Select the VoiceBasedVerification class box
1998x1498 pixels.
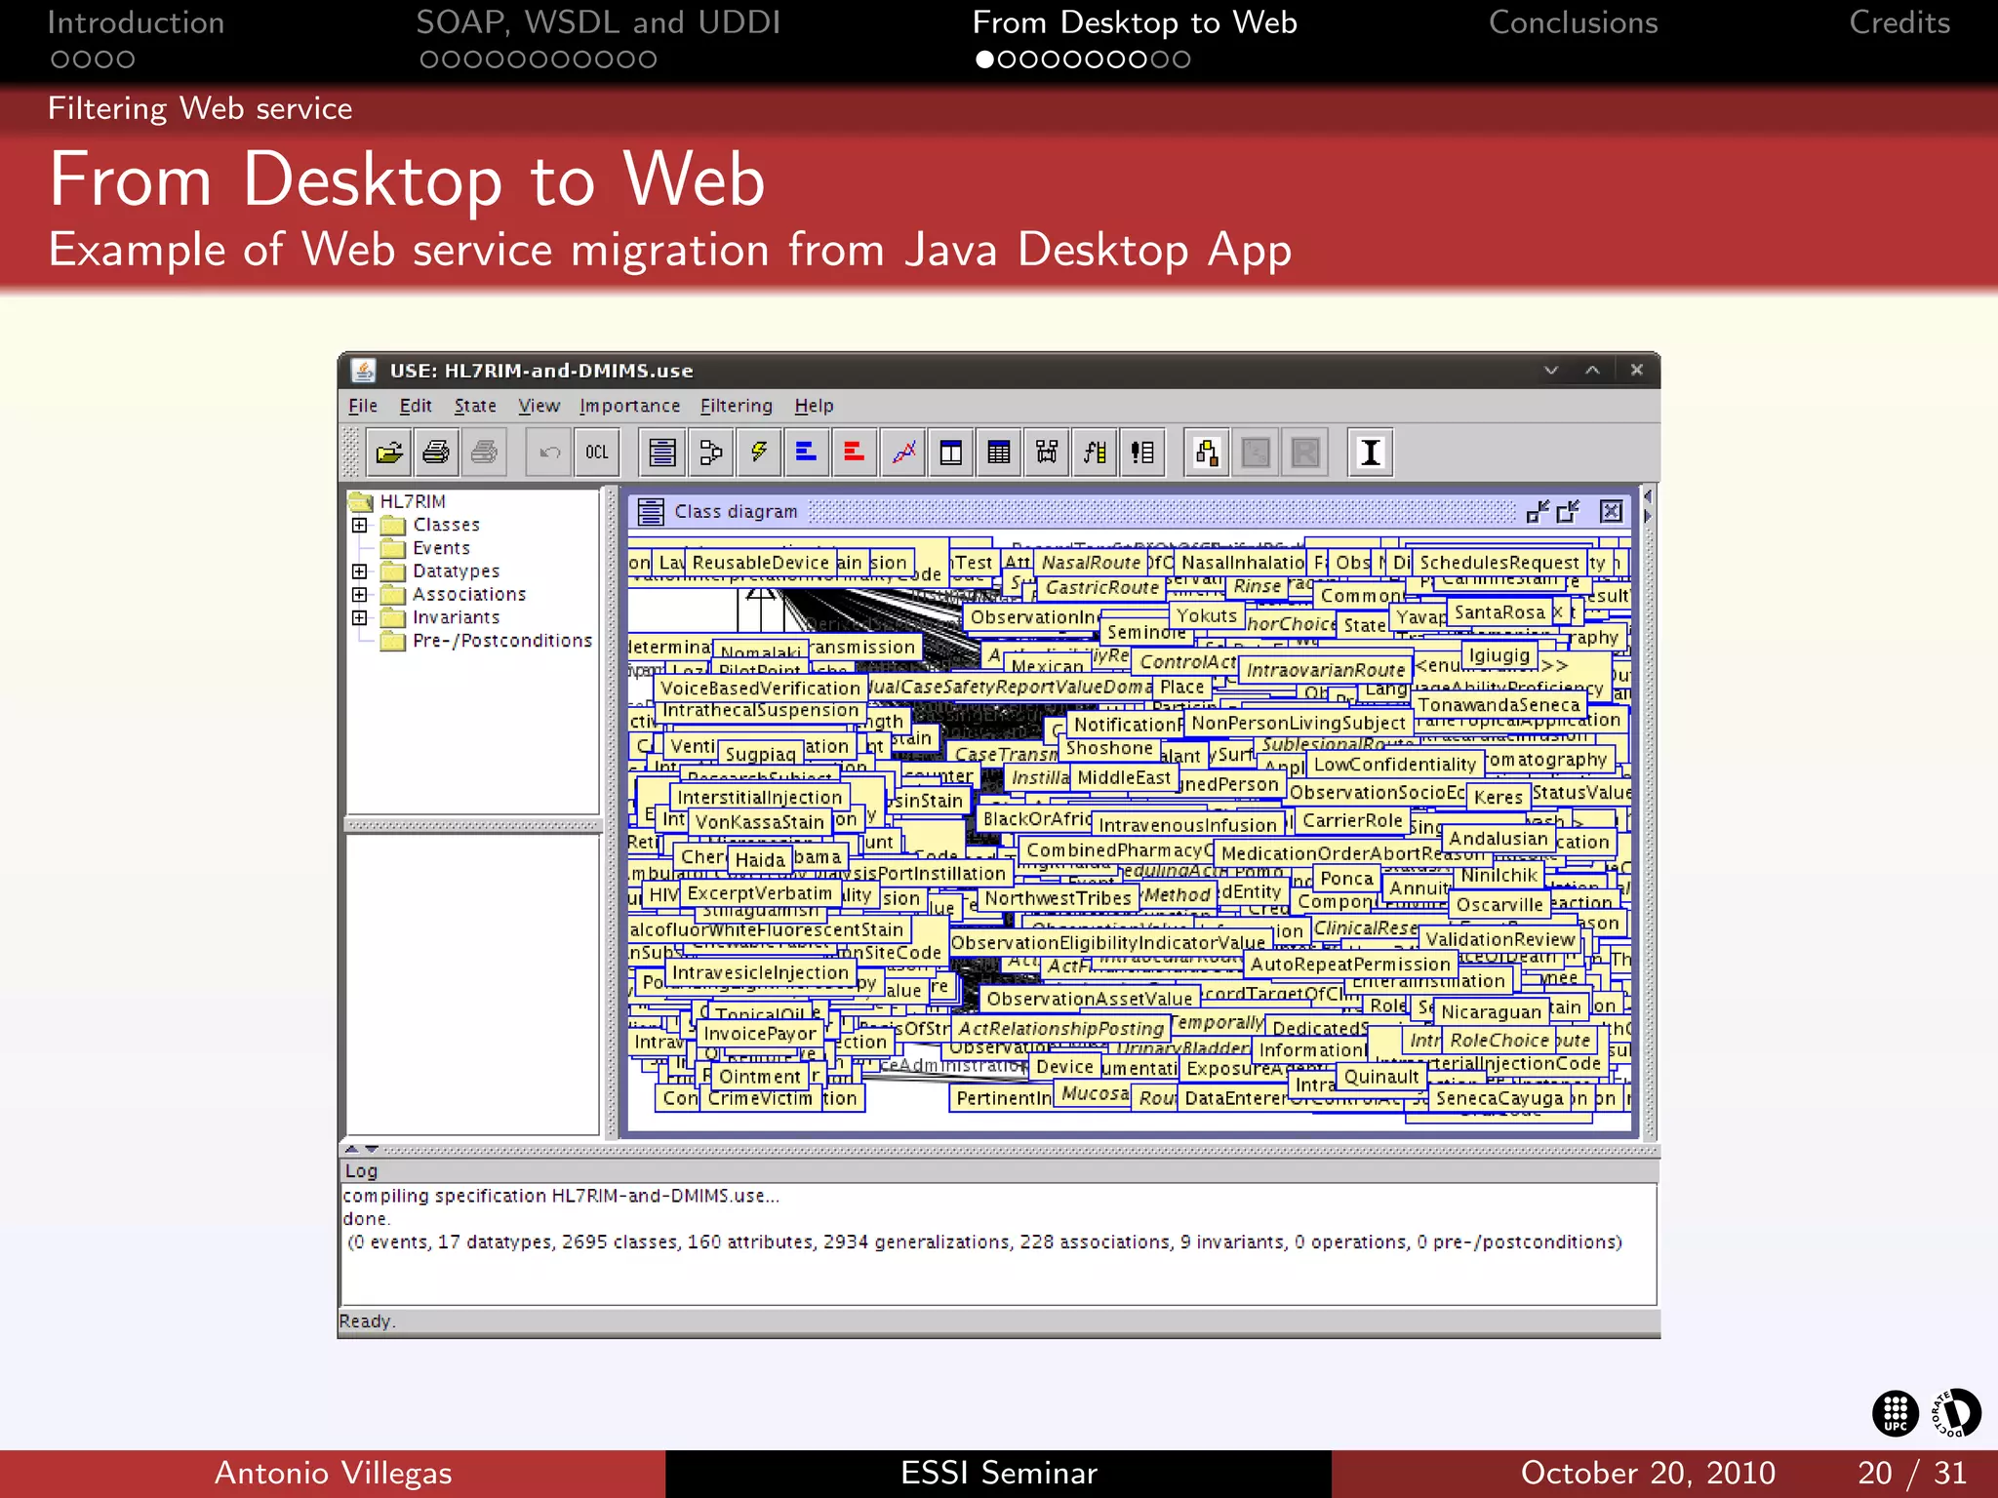tap(760, 689)
